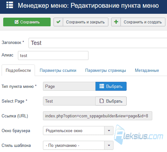The width and height of the screenshot is (167, 152).
Task: Click Выбрать button next to Select Page
Action: (x=111, y=101)
